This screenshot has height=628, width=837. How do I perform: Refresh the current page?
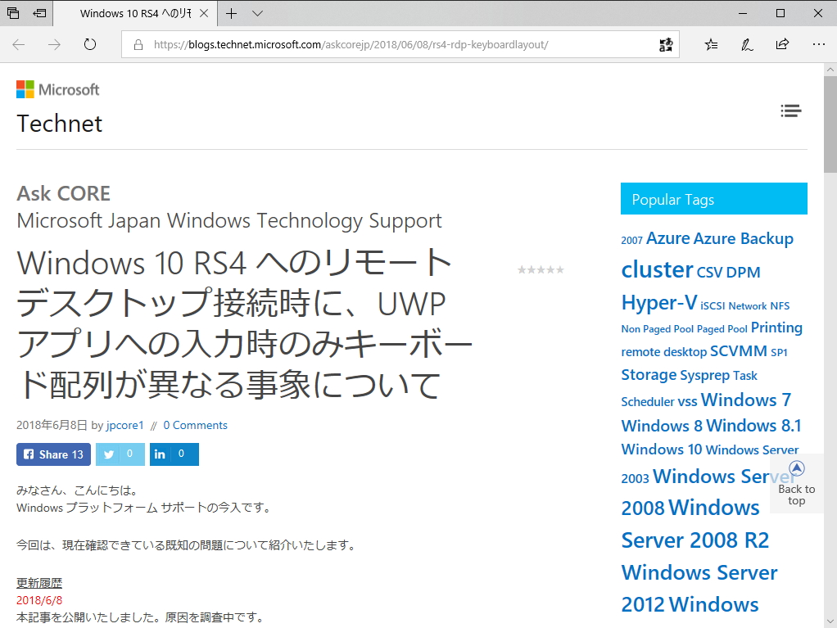(x=90, y=44)
